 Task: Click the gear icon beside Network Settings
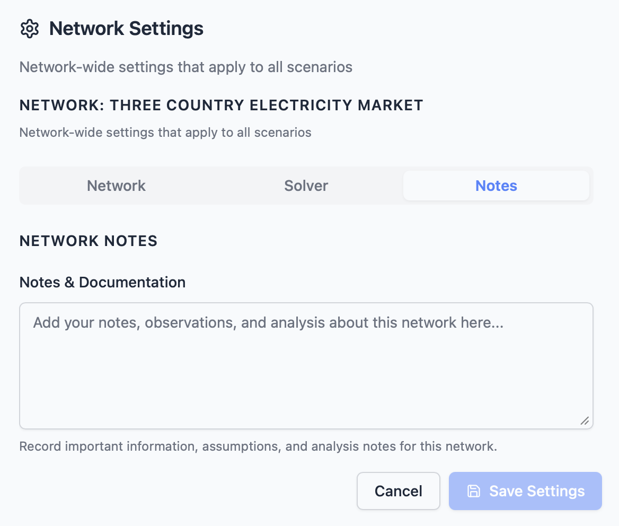point(30,28)
